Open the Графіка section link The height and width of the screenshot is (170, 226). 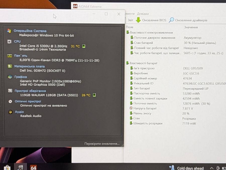[x=21, y=77]
